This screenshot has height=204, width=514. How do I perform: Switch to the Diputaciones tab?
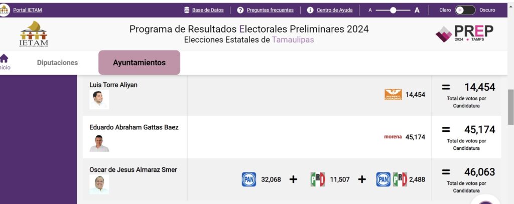pos(57,63)
